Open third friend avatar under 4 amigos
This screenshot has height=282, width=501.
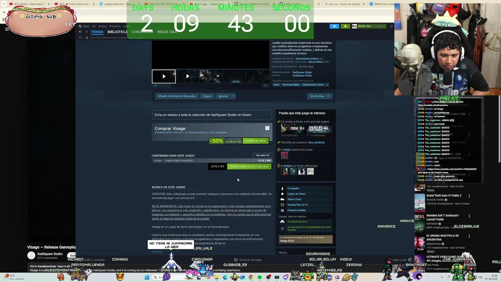point(301,171)
